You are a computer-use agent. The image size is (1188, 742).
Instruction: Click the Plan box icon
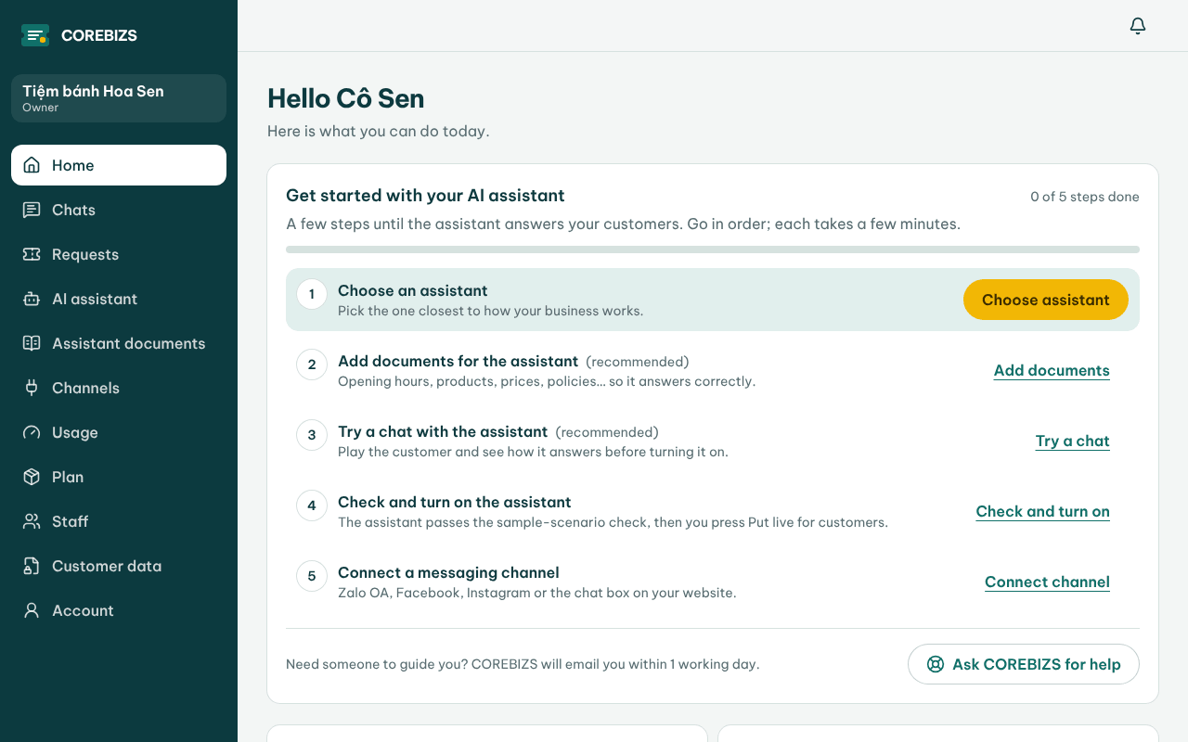click(32, 477)
